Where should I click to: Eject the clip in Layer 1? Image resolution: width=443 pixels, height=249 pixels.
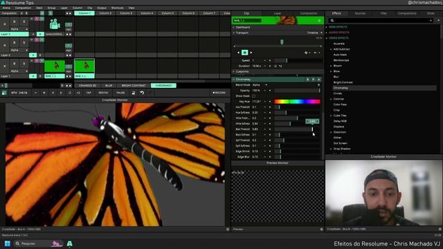[5, 66]
